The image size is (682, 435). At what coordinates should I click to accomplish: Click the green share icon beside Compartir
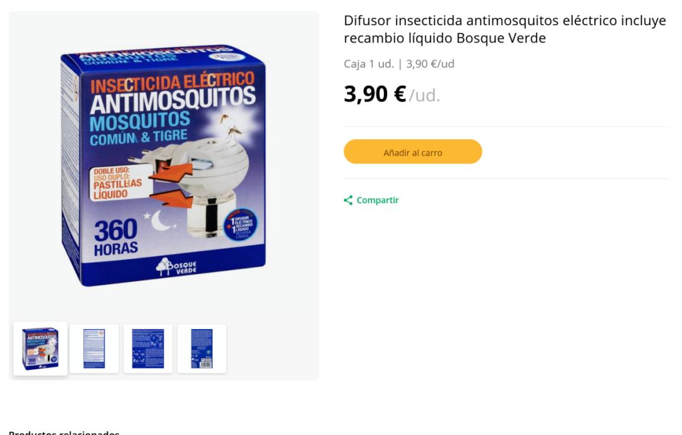coord(348,200)
